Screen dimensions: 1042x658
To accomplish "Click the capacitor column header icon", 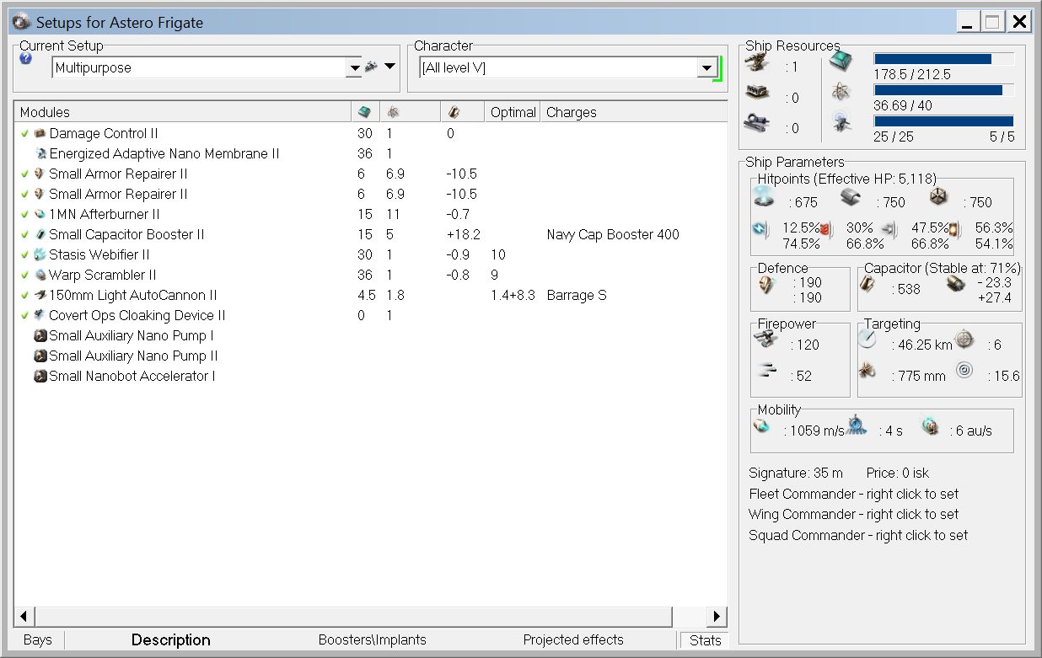I will pyautogui.click(x=453, y=112).
